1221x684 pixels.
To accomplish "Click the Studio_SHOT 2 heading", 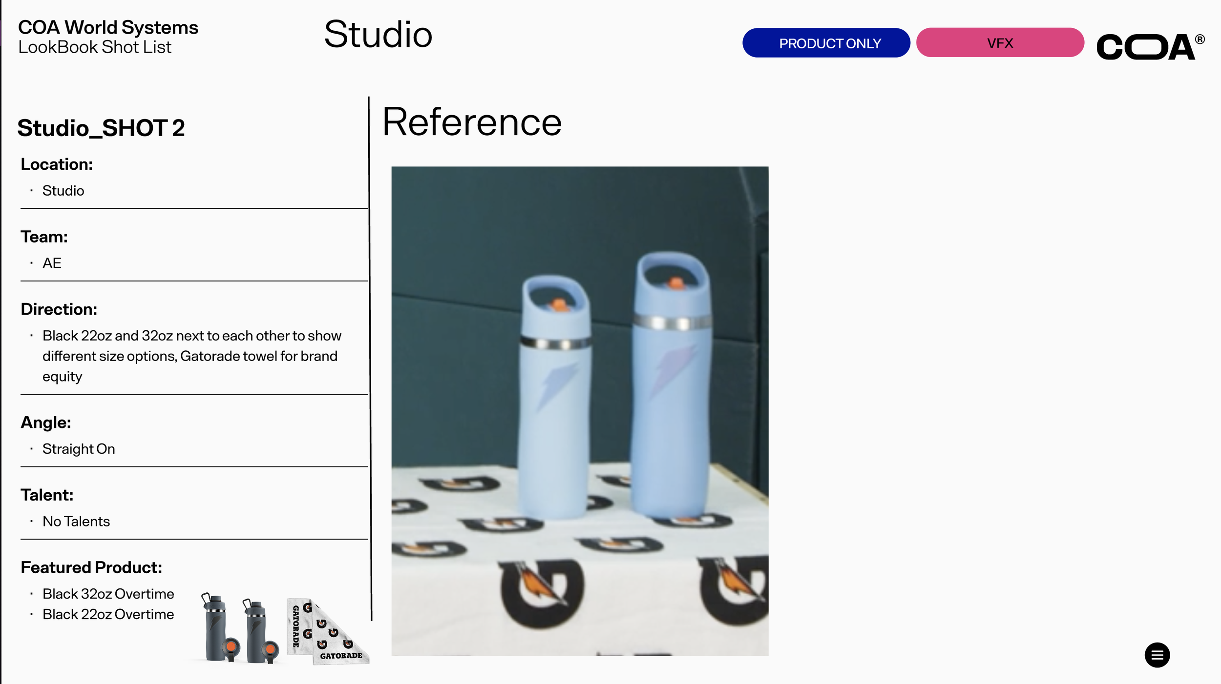I will coord(101,128).
